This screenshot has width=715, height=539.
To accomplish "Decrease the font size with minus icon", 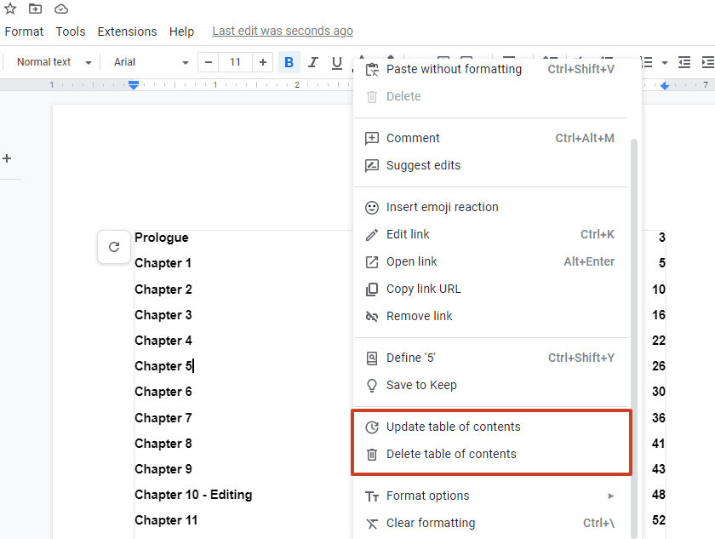I will [208, 61].
